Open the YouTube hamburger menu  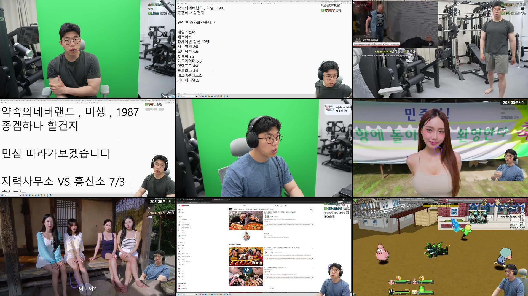(x=179, y=205)
